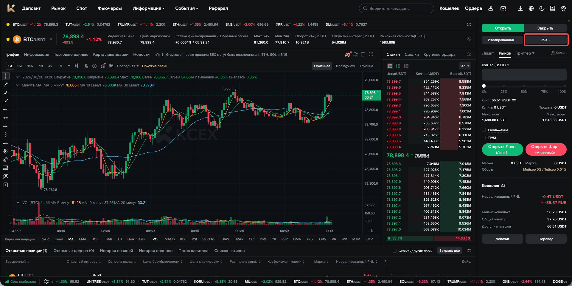Viewport: 572px width, 286px height.
Task: Enable the TP/SL checkbox
Action: click(x=484, y=137)
